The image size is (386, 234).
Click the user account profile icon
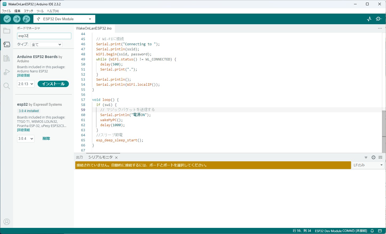pos(7,222)
